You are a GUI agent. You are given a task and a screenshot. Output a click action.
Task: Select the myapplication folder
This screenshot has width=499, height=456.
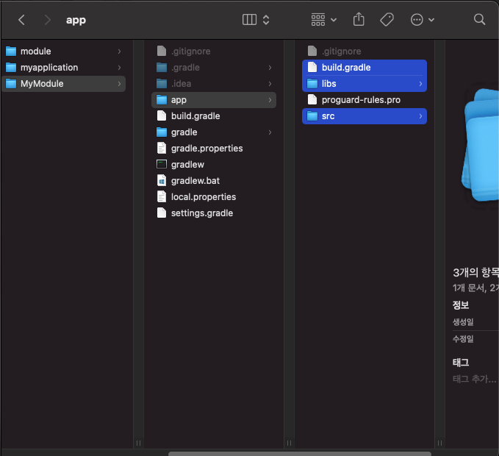coord(64,68)
